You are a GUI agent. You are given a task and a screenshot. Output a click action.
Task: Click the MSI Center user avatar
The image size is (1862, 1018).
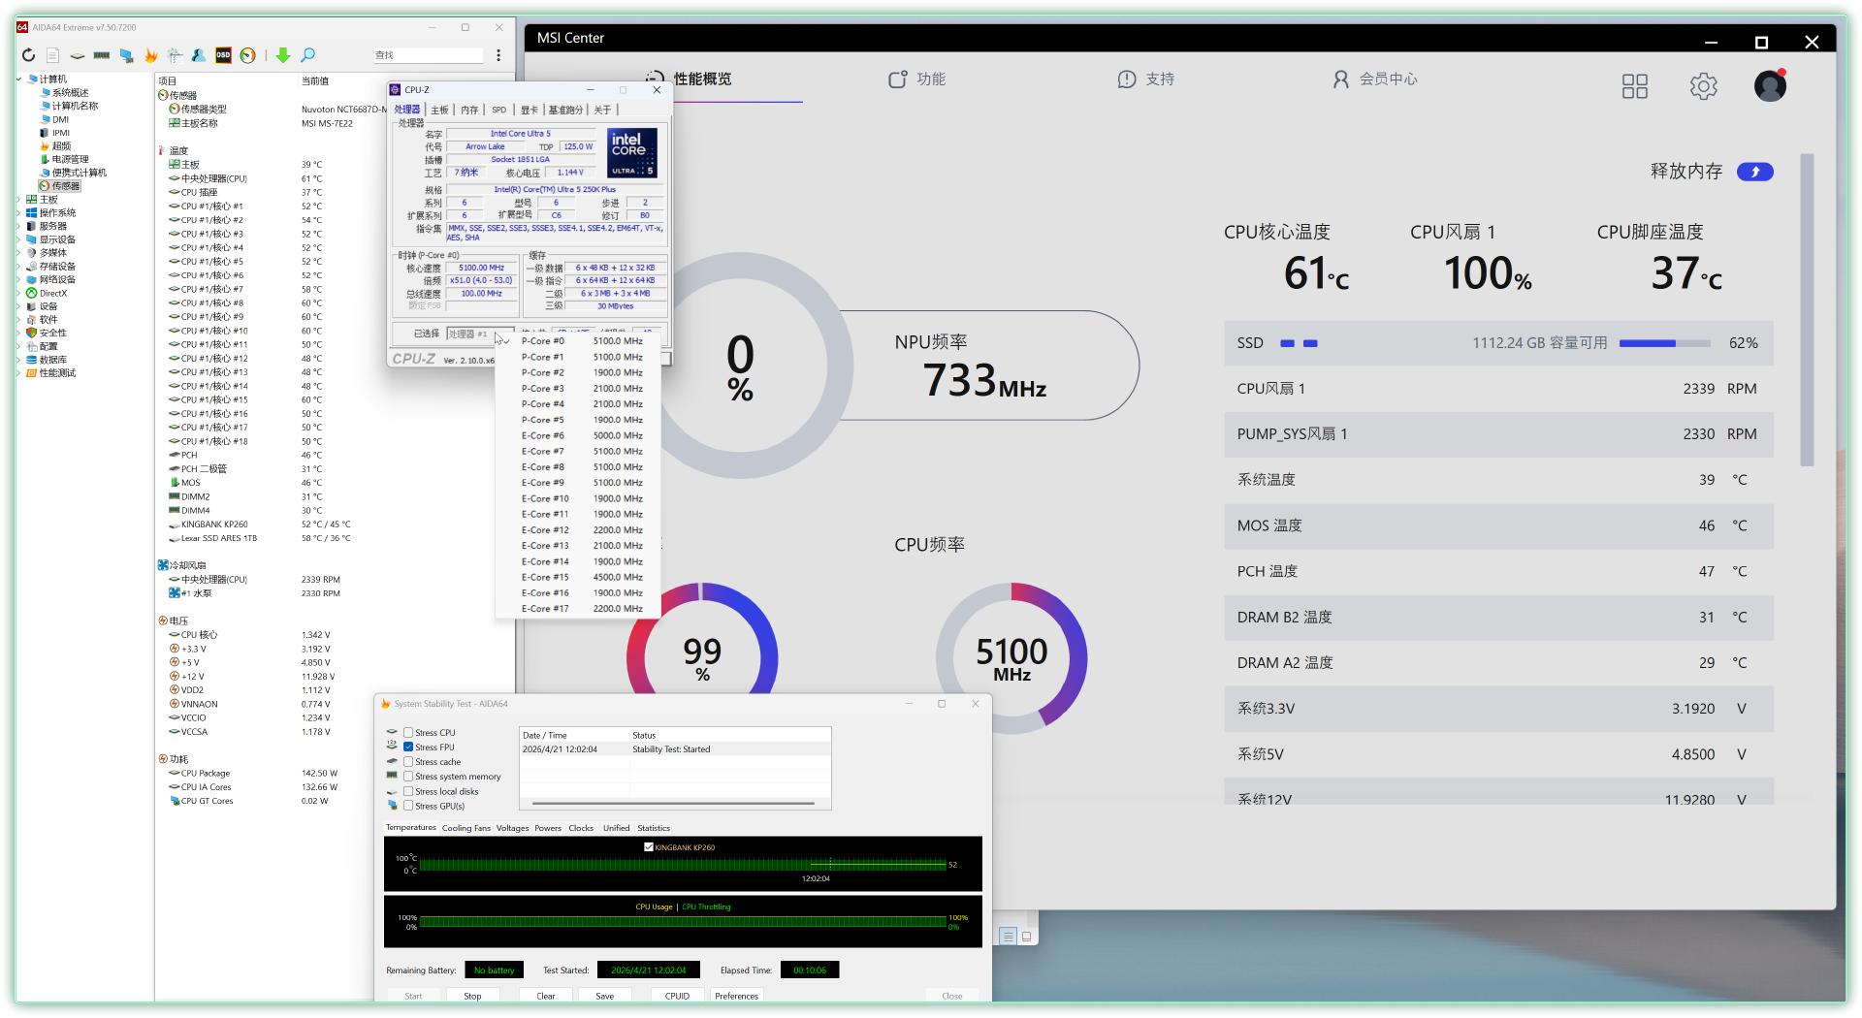tap(1770, 85)
